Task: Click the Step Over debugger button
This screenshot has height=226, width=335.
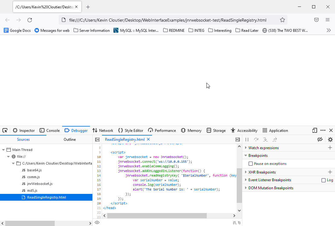Action: point(256,140)
